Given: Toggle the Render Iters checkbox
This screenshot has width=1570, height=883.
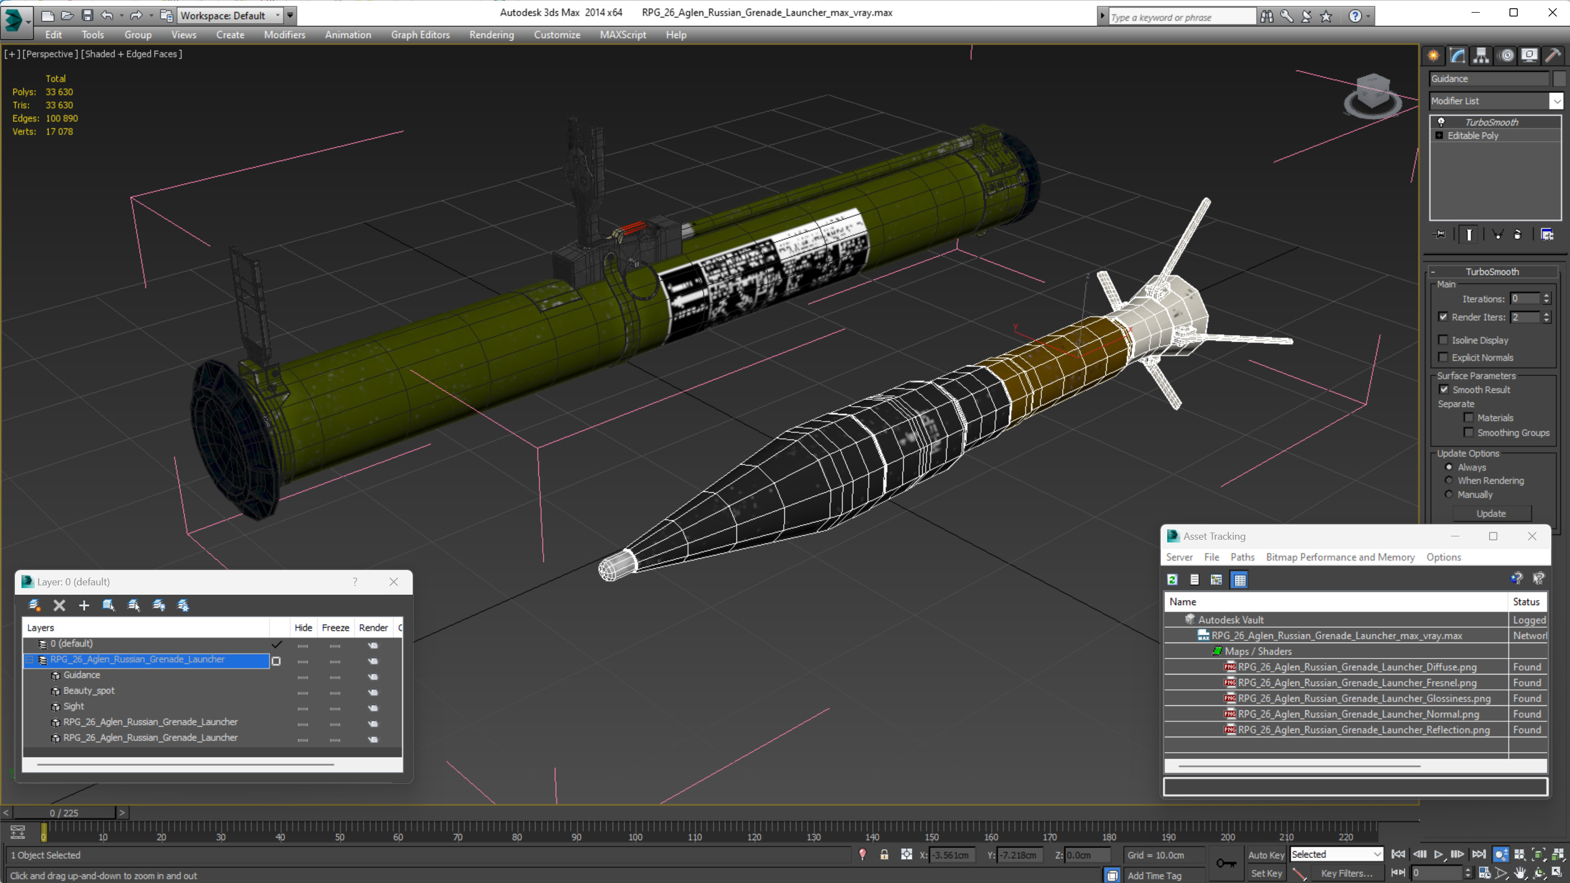Looking at the screenshot, I should pyautogui.click(x=1443, y=317).
